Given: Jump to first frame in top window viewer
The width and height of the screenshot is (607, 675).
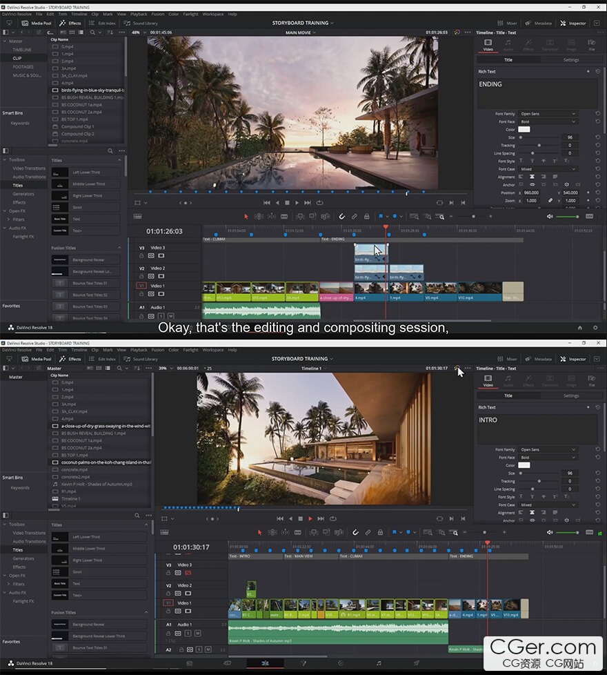Looking at the screenshot, I should tap(267, 203).
